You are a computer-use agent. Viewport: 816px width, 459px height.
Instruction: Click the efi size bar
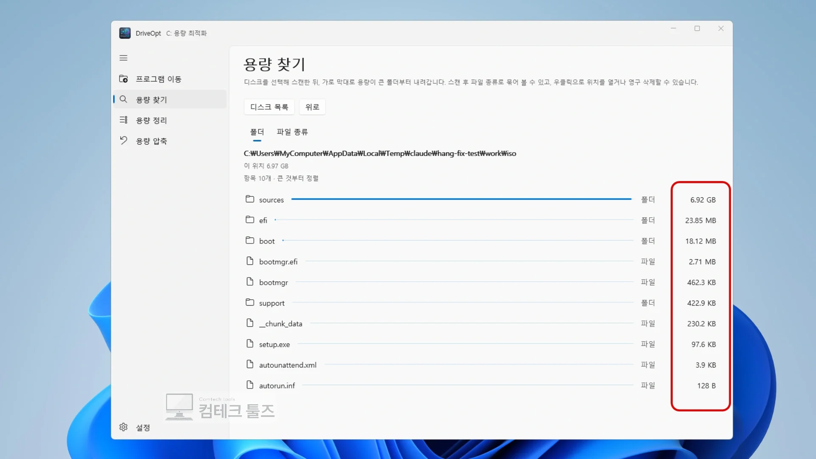pyautogui.click(x=454, y=220)
